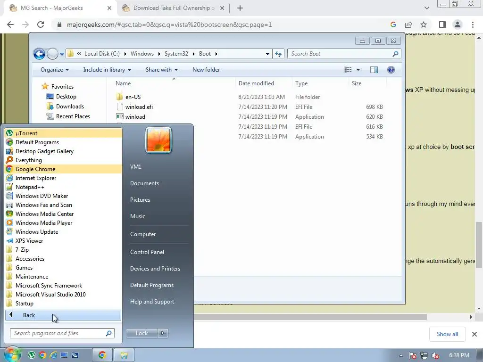The image size is (483, 362).
Task: Go Back to the main Start menu
Action: pyautogui.click(x=63, y=315)
